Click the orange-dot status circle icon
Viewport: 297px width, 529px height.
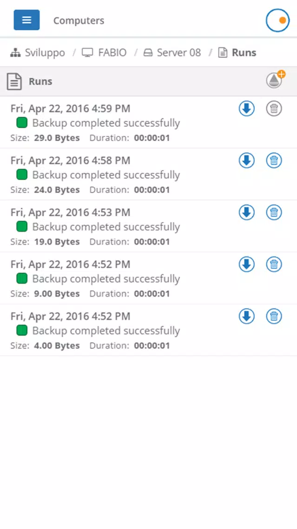(277, 20)
